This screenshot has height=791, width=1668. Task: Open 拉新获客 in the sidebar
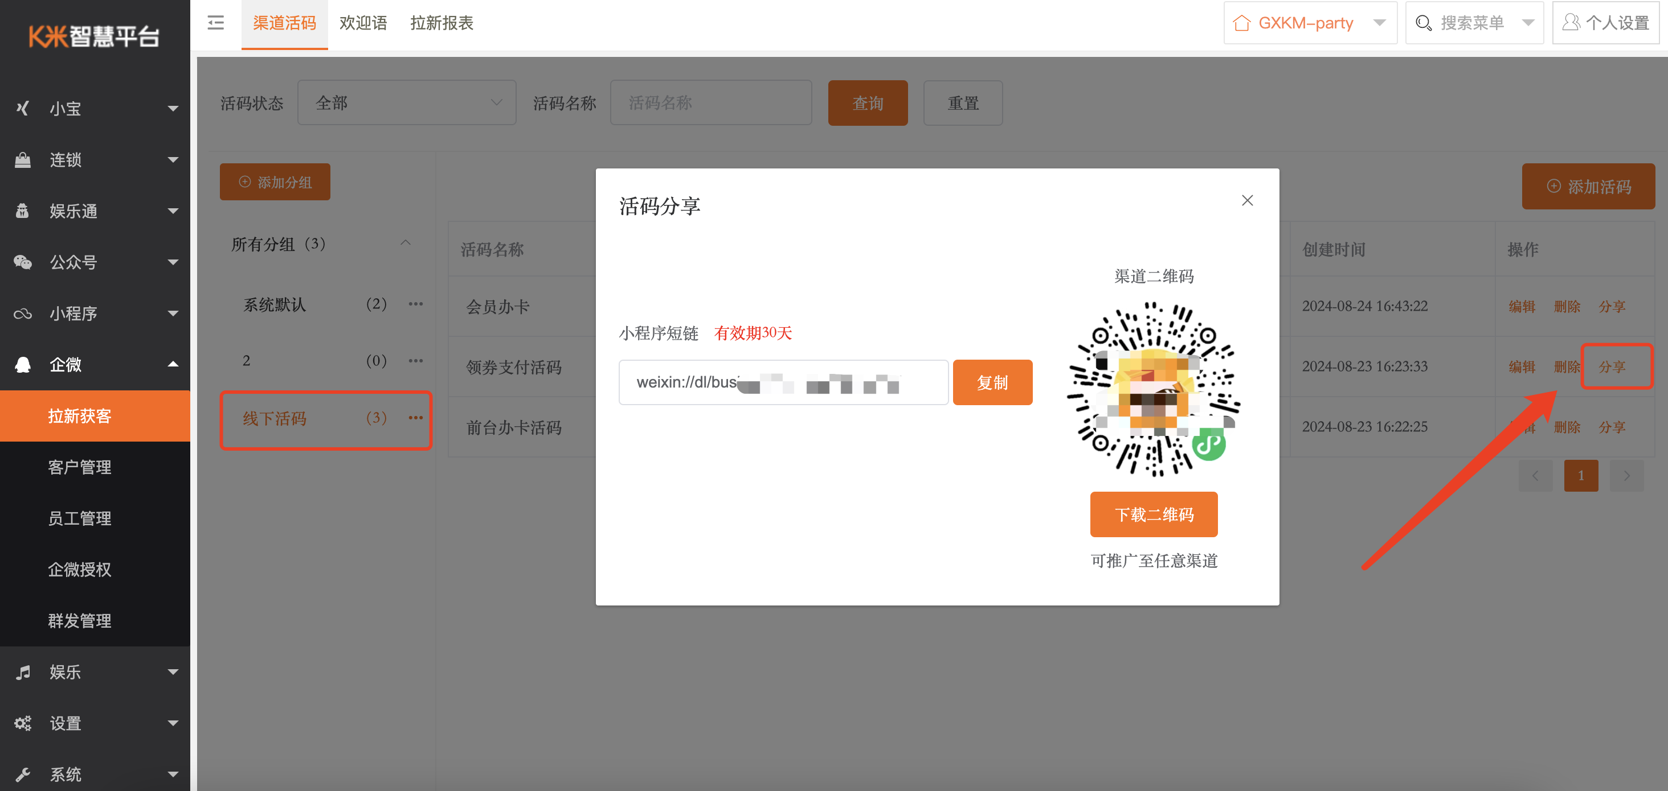pos(95,416)
